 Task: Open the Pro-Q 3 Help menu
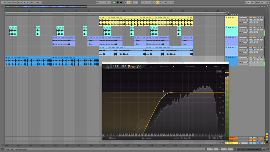tap(216, 67)
